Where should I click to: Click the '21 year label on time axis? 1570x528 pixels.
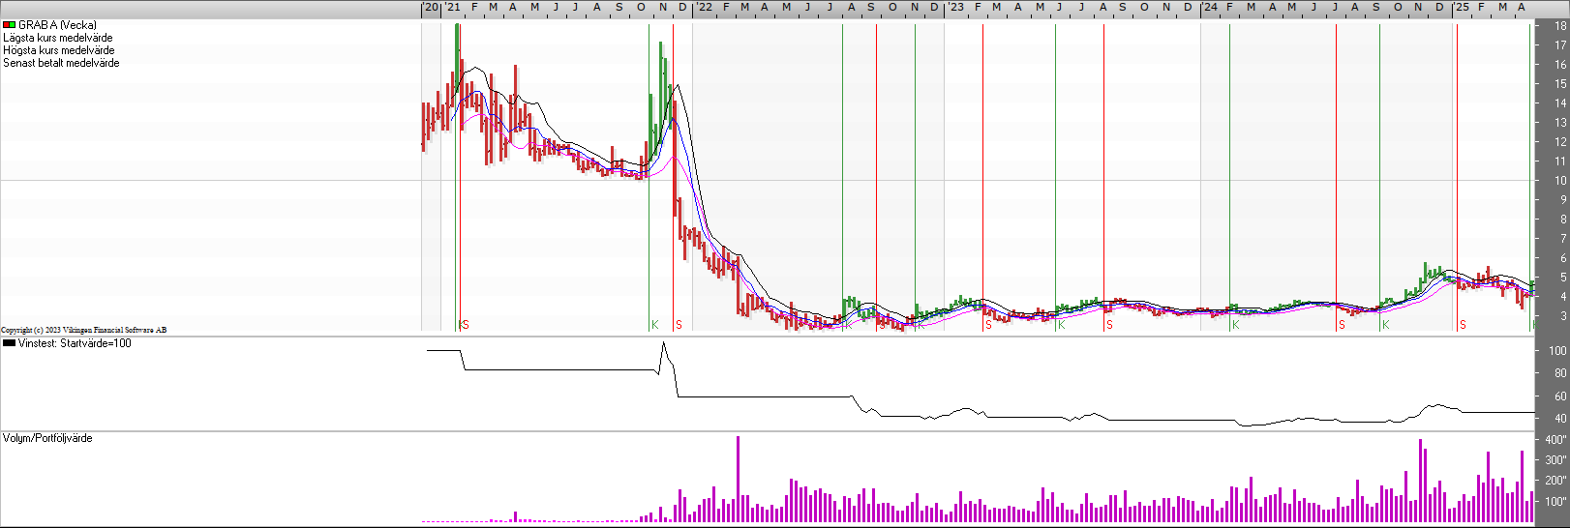pyautogui.click(x=453, y=7)
